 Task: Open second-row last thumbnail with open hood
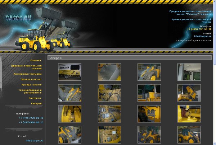(x=189, y=93)
